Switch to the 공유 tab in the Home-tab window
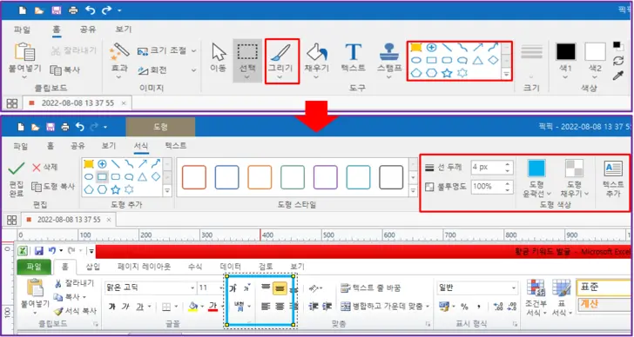 [88, 30]
